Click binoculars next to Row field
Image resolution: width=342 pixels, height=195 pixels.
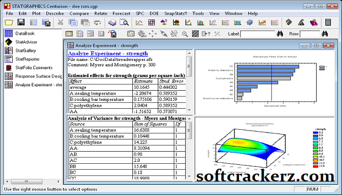click(325, 34)
